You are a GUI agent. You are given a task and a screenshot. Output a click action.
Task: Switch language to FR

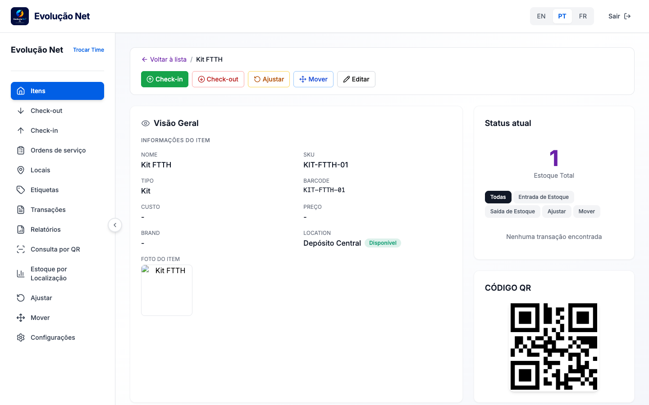pos(583,16)
